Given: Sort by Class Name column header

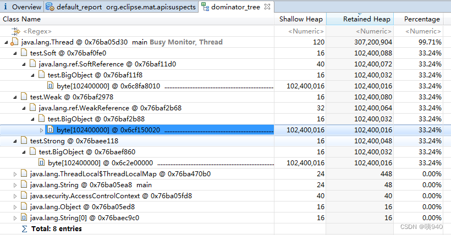Looking at the screenshot, I should pos(137,19).
